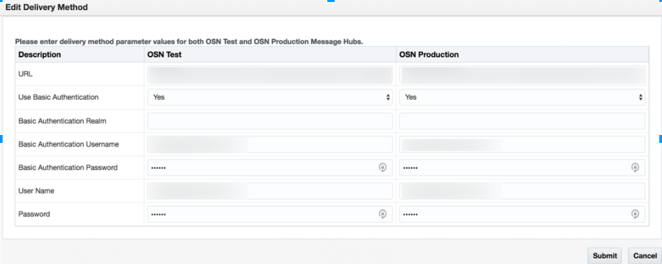The width and height of the screenshot is (662, 264).
Task: Click the delivery method parameter instruction text
Action: pos(189,42)
